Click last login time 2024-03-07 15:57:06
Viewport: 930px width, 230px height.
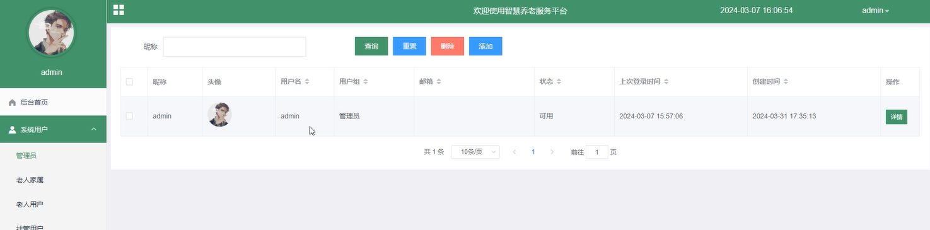(651, 116)
